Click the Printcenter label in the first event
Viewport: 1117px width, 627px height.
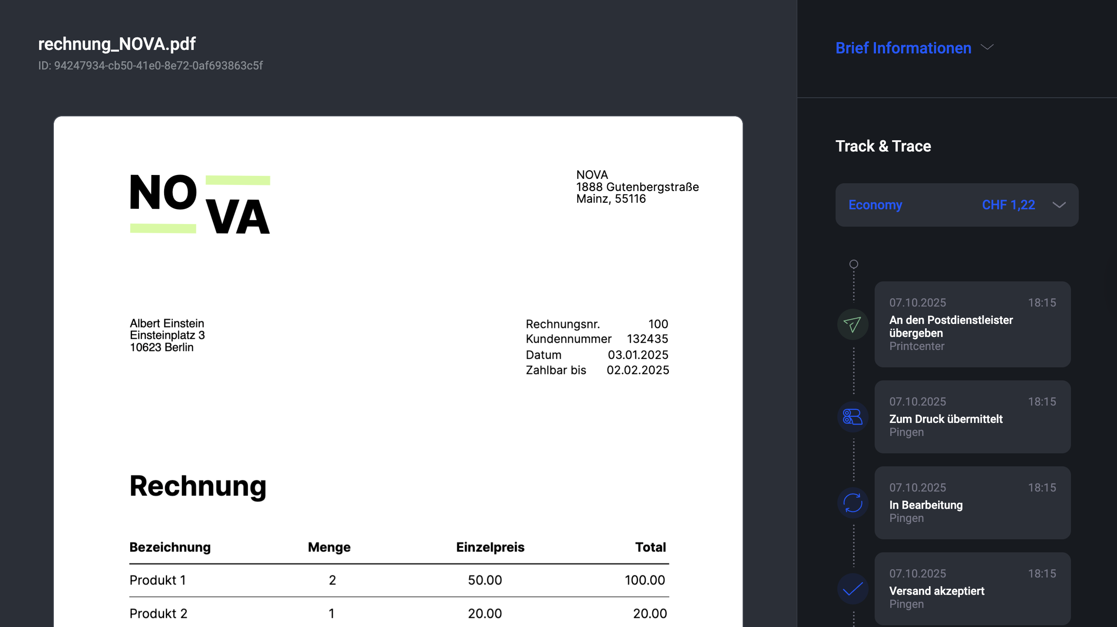click(x=916, y=346)
